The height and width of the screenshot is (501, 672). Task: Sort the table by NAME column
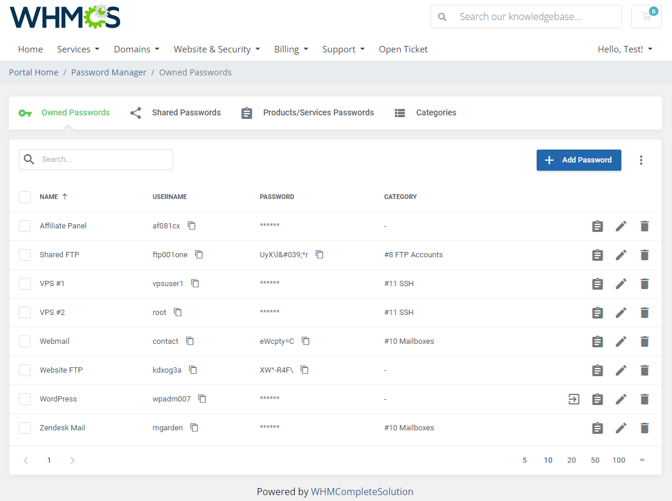pos(53,197)
